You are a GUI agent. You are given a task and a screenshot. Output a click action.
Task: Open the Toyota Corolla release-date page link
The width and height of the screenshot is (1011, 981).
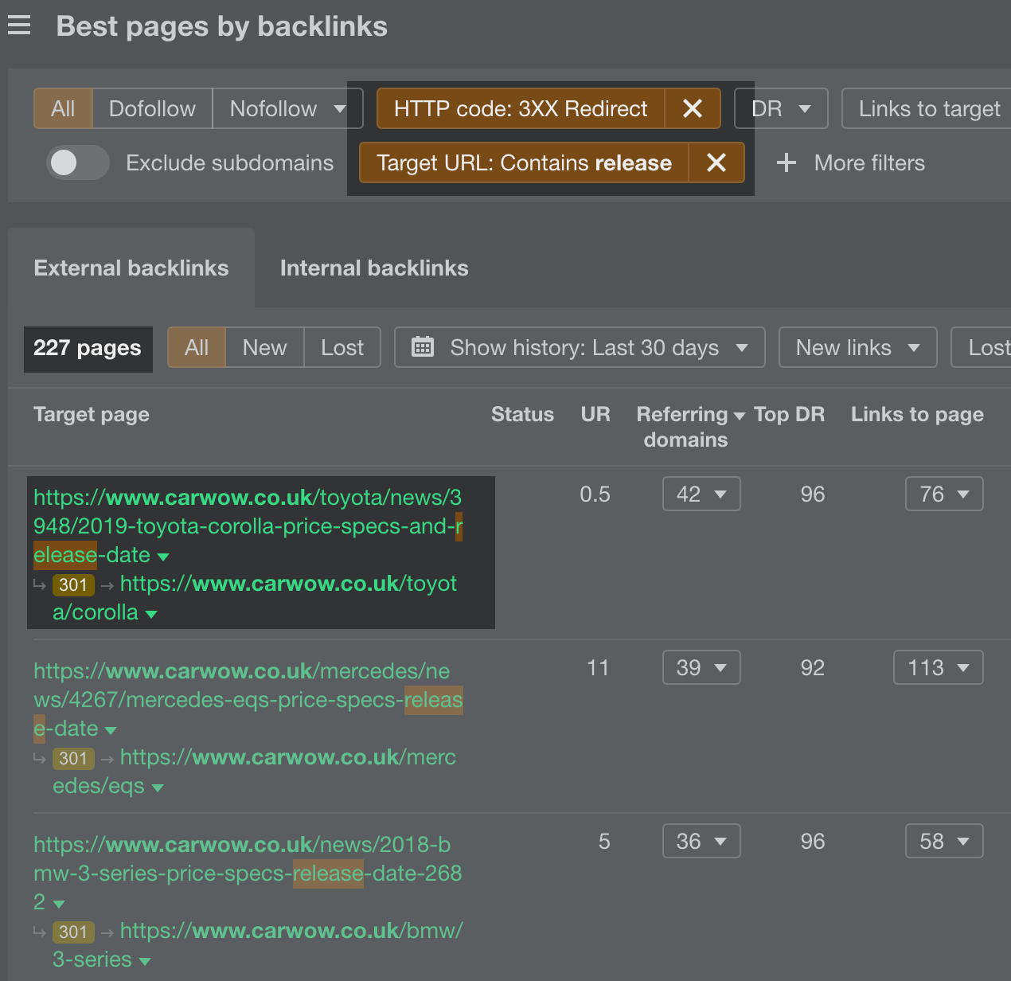247,526
